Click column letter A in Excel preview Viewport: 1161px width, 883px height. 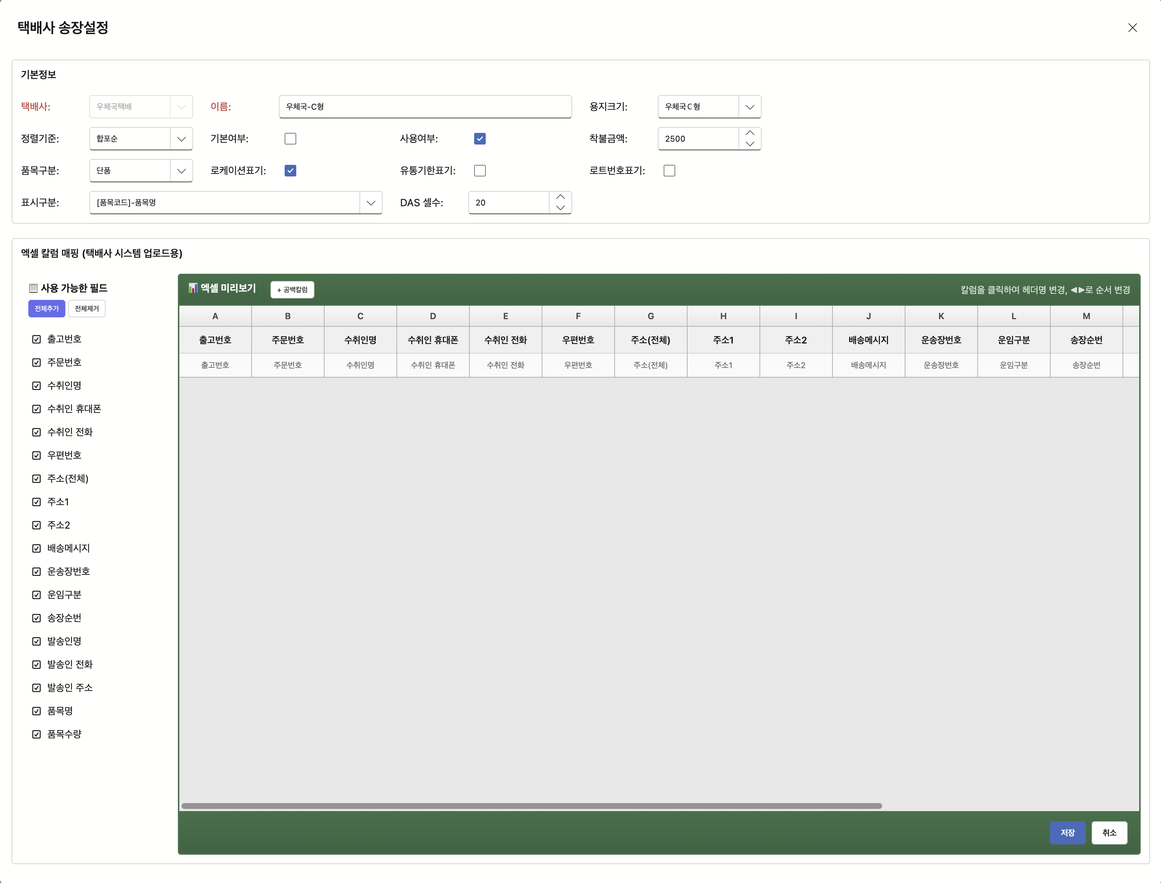(x=215, y=316)
